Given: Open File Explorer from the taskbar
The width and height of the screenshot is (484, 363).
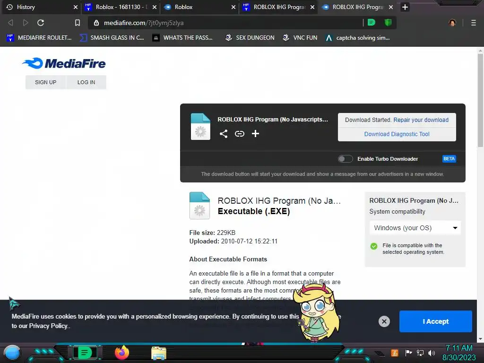Looking at the screenshot, I should (159, 353).
